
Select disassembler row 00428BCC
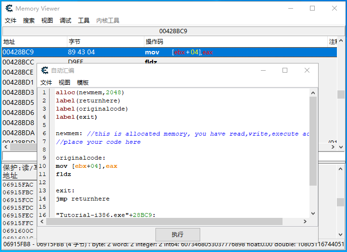(18, 62)
